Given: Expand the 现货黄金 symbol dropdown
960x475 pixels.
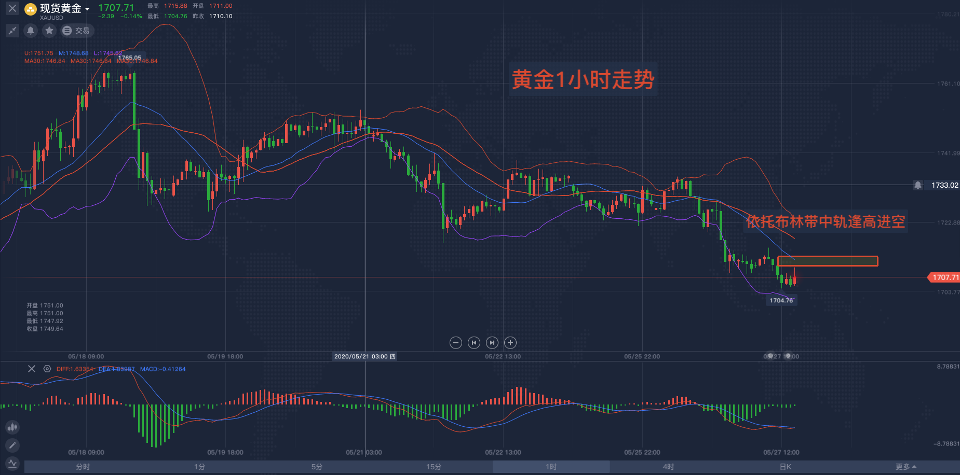Looking at the screenshot, I should (x=87, y=9).
